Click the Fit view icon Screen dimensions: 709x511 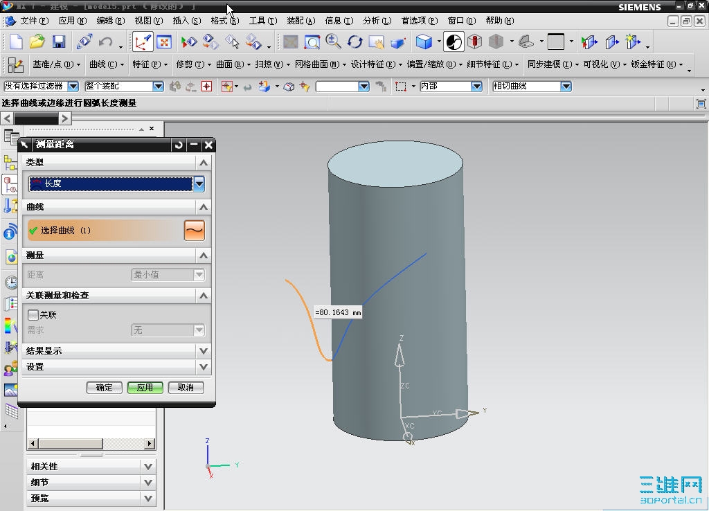point(164,42)
